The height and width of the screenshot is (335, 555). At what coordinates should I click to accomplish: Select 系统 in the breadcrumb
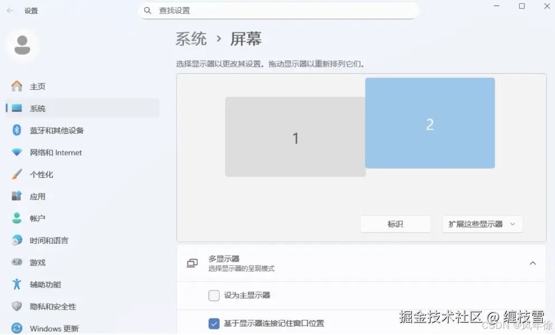191,38
